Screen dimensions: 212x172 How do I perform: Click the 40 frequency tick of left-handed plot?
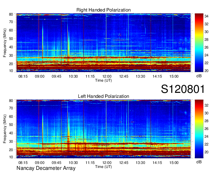(x=11, y=133)
